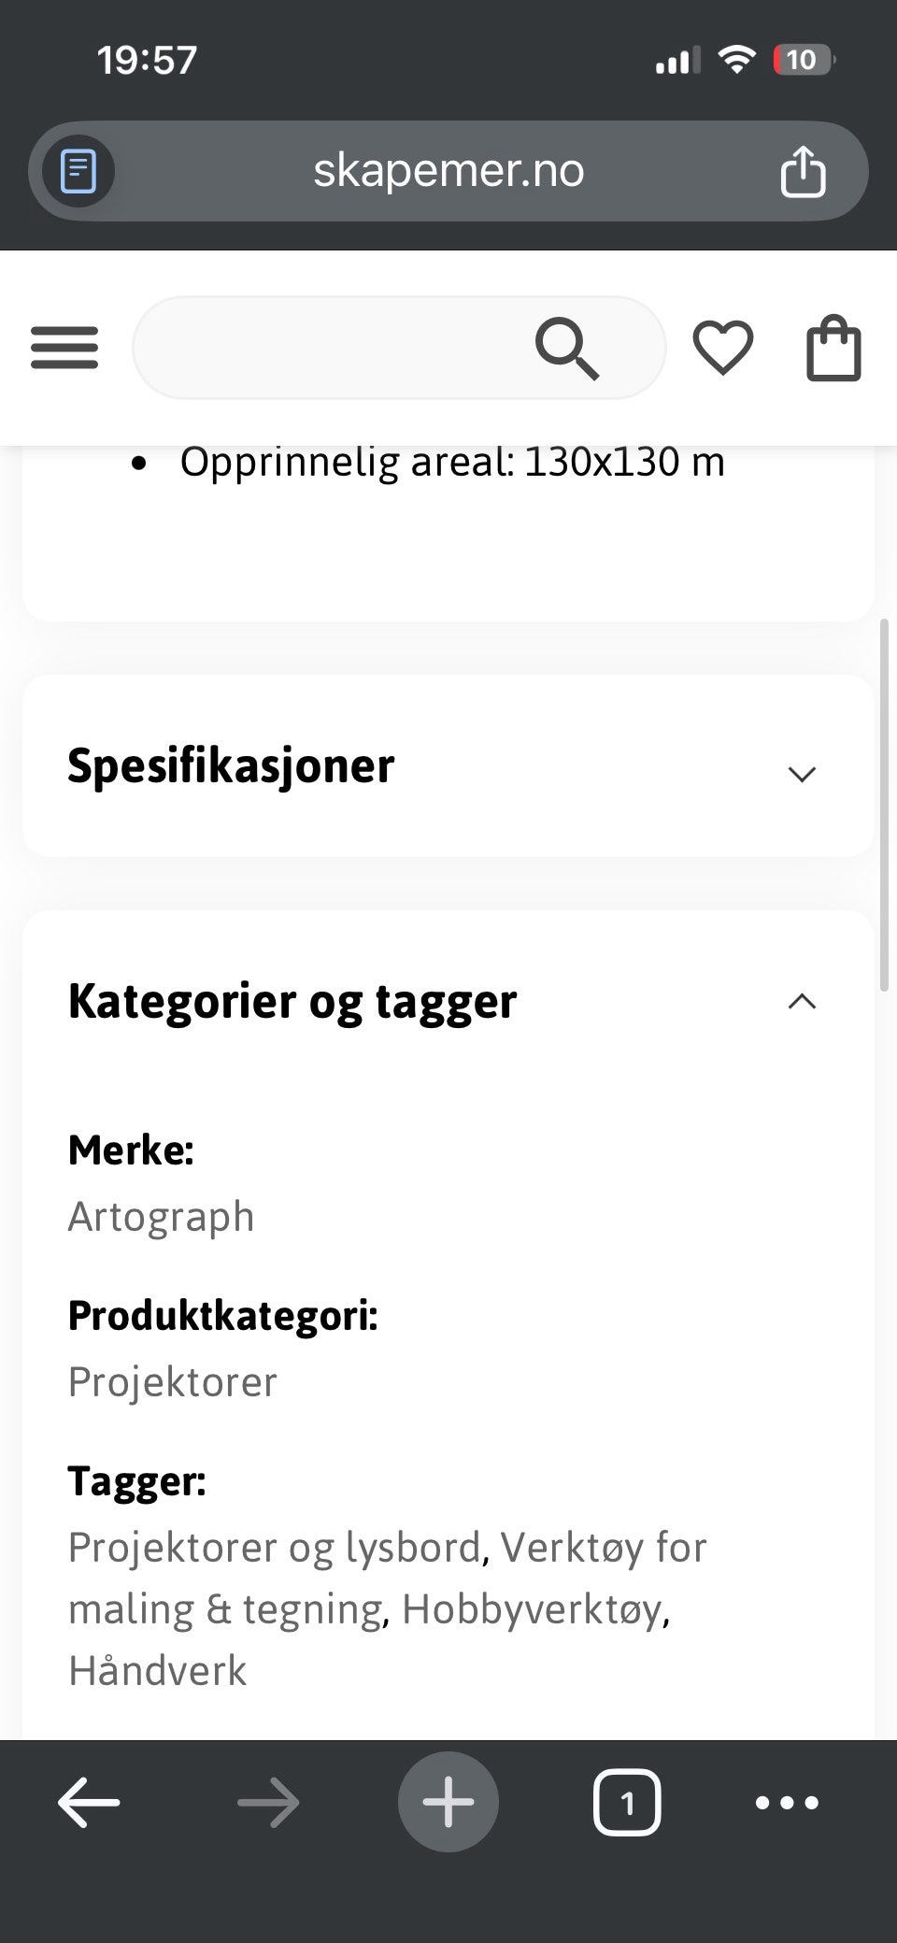
Task: Open the Projektorer og lysbord tag
Action: click(274, 1548)
